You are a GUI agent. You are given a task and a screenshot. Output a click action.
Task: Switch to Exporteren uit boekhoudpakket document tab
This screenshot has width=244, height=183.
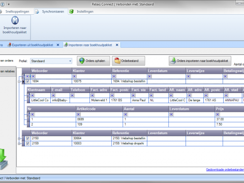(33, 45)
